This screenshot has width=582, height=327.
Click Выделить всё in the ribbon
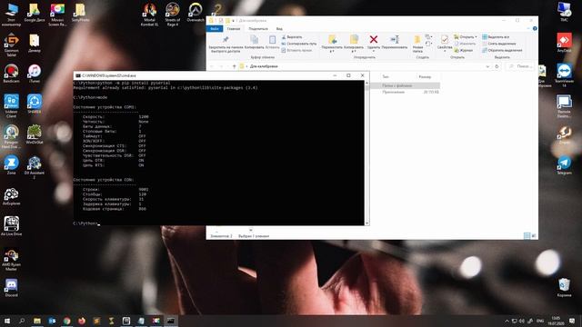496,37
